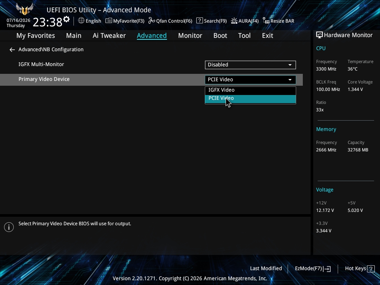Click the 36°C temperature value
380x285 pixels.
(x=353, y=69)
